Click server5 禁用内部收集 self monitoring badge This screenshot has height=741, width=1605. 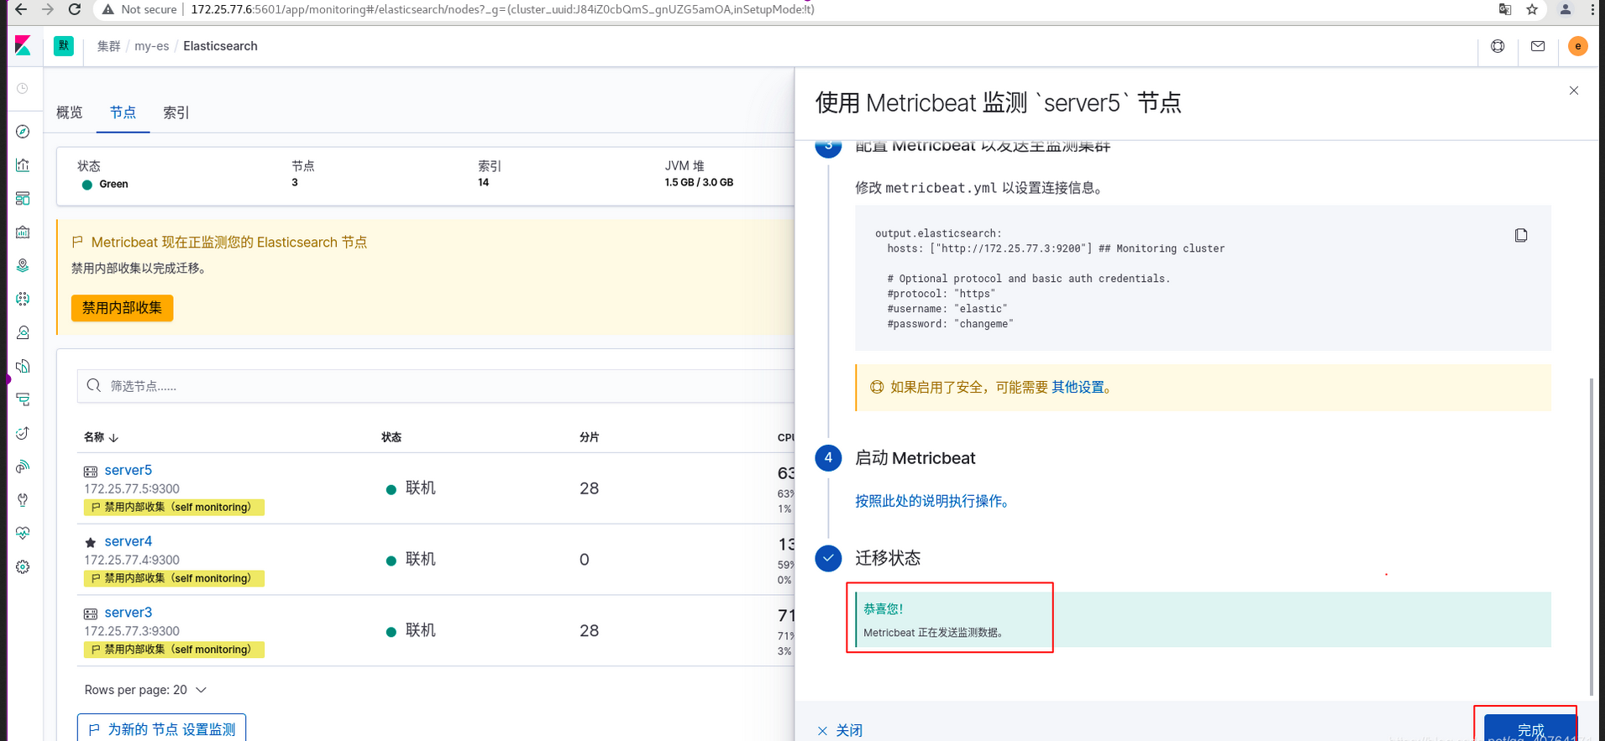point(174,507)
